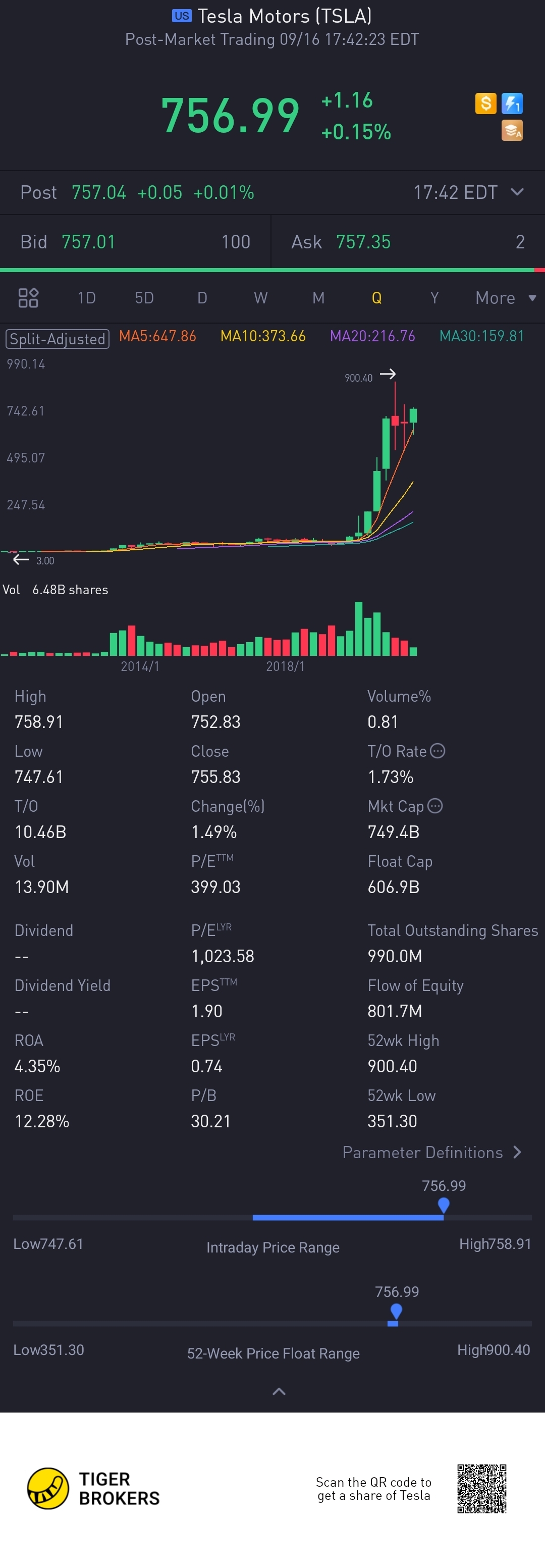Tap the EPS TTM value 1.90
This screenshot has height=1565, width=545.
click(206, 1011)
